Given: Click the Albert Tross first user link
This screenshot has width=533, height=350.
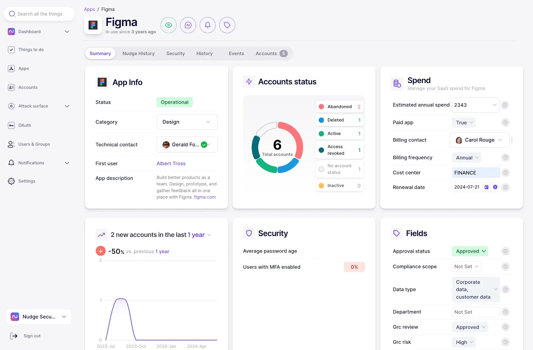Looking at the screenshot, I should (171, 163).
